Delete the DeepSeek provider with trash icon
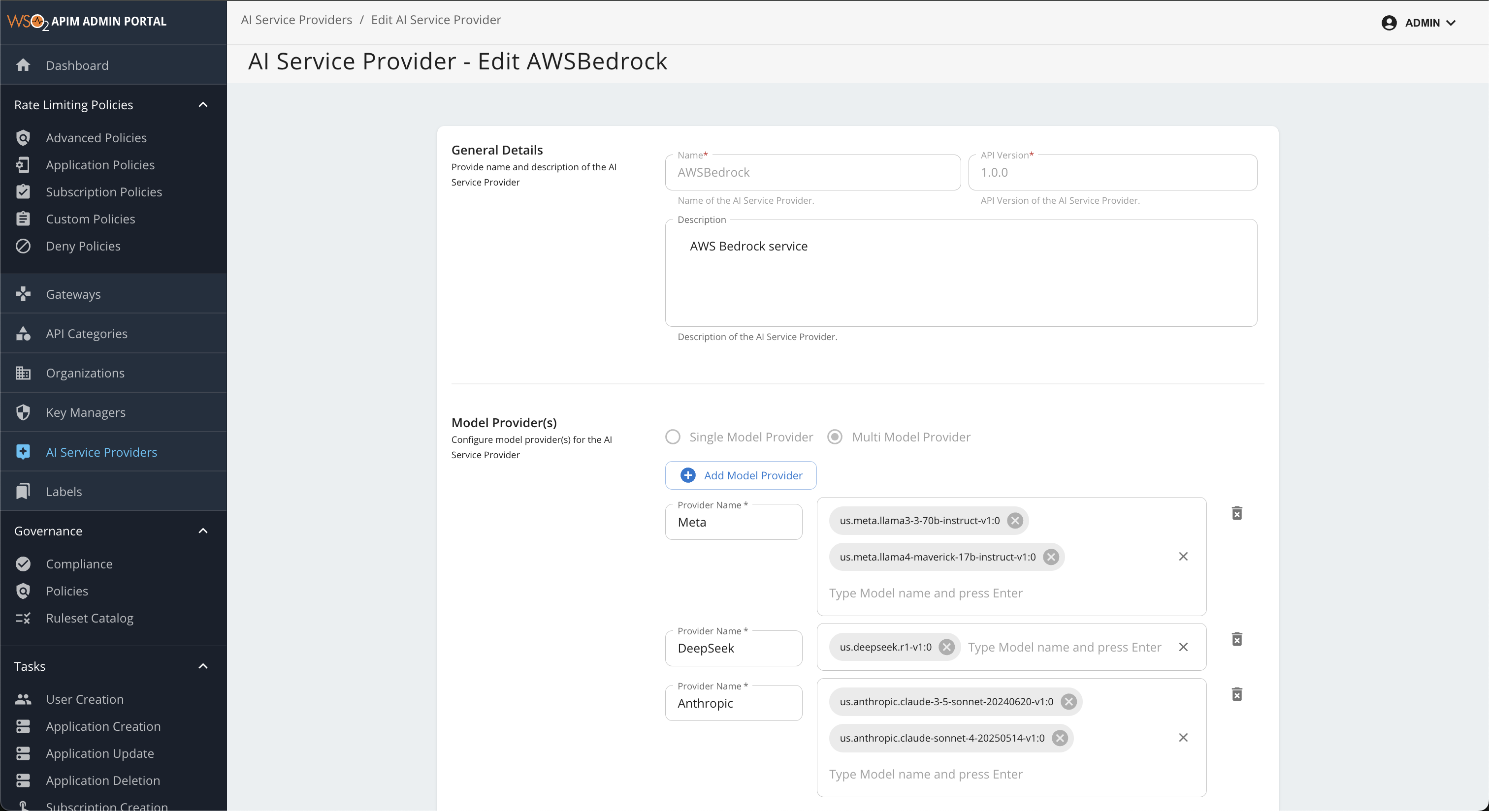This screenshot has width=1489, height=811. pos(1236,639)
